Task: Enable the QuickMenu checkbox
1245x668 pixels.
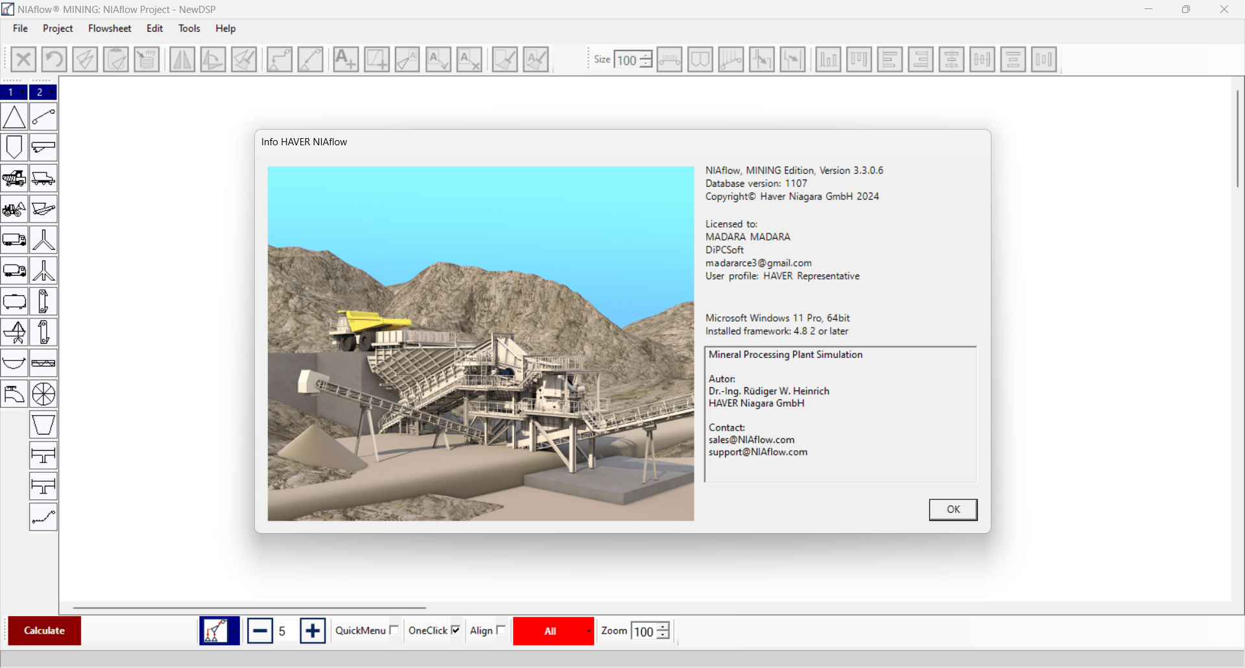Action: 394,630
